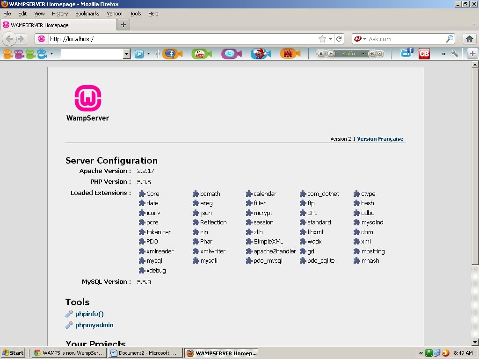Play the toolbar radio player

pyautogui.click(x=331, y=54)
